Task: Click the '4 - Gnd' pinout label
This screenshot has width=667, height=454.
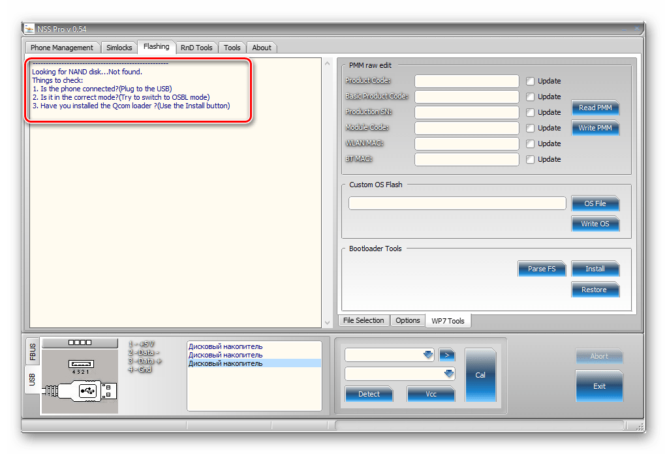Action: pos(140,369)
